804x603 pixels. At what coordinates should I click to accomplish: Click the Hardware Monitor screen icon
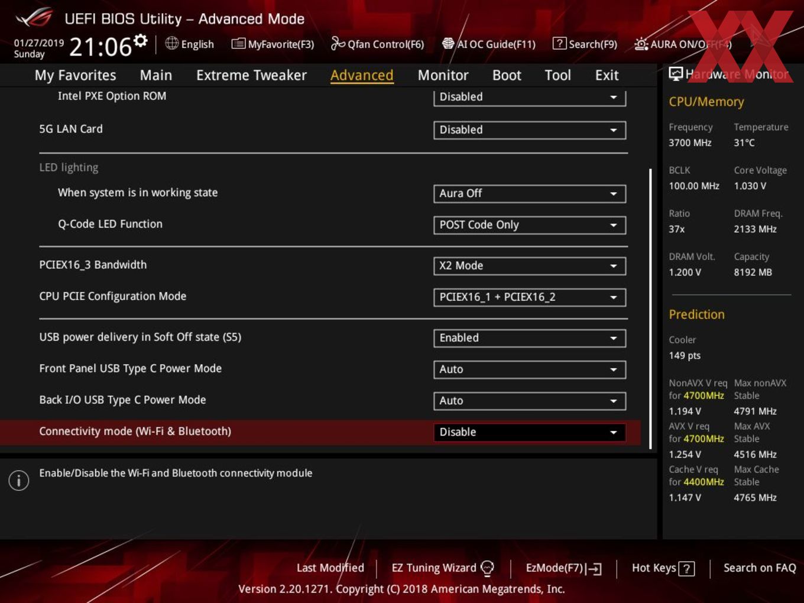pos(676,74)
